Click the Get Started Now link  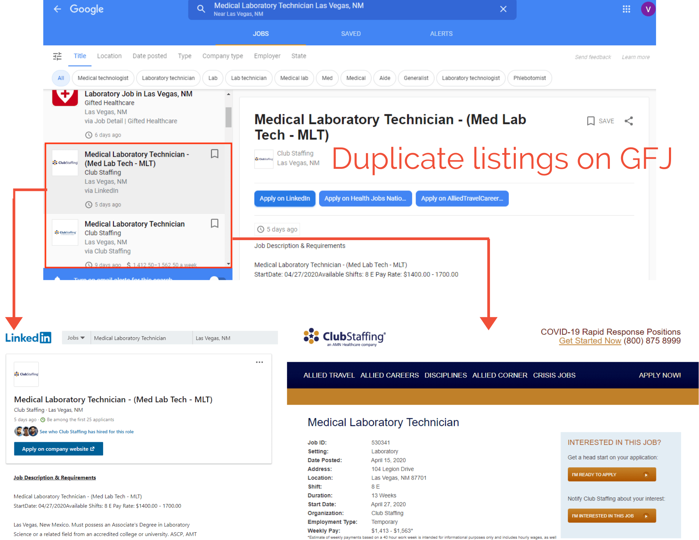coord(590,341)
